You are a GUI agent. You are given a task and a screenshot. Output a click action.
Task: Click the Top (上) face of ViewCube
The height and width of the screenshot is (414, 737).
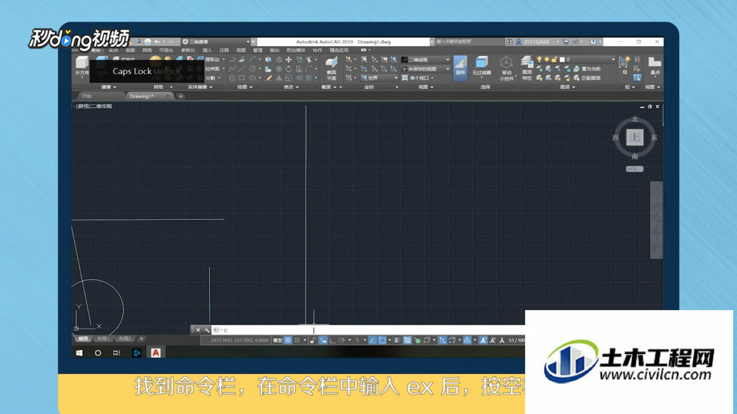pos(635,137)
